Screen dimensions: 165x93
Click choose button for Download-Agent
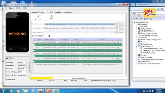coord(120,24)
